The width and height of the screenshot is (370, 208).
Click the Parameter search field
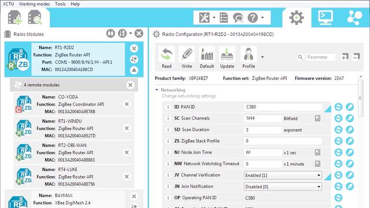pyautogui.click(x=320, y=57)
